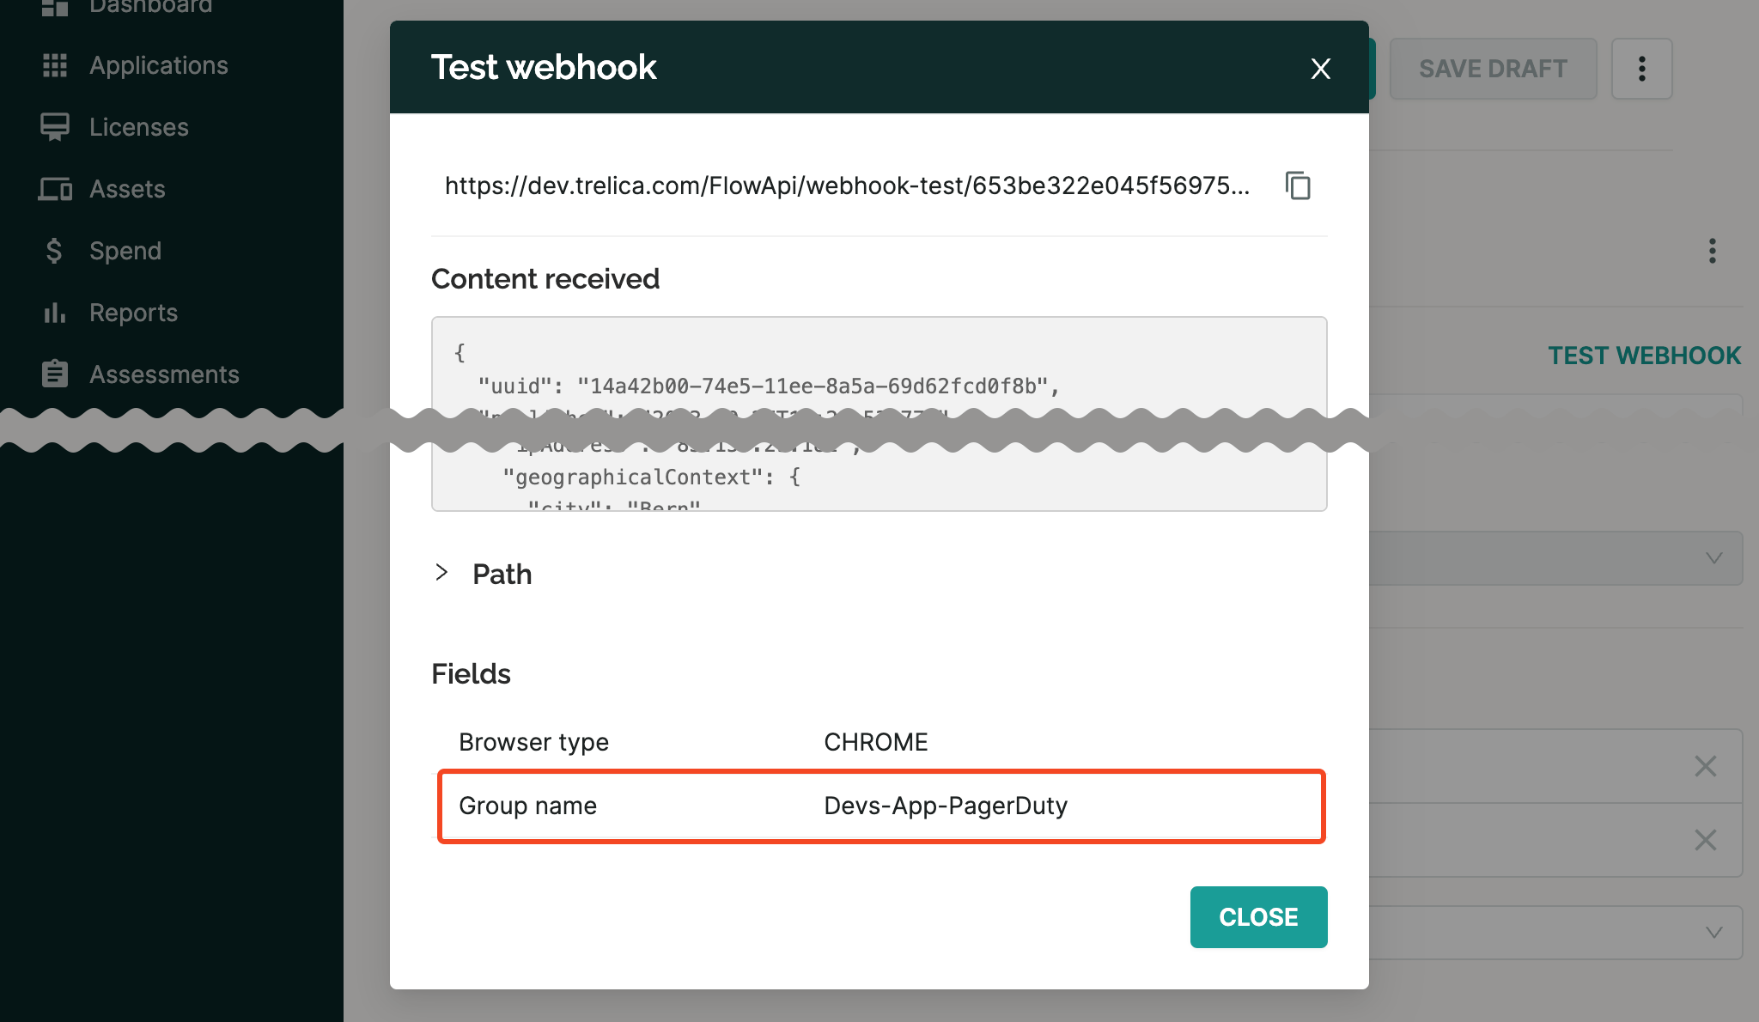Click the Assessments clipboard icon

click(x=55, y=374)
